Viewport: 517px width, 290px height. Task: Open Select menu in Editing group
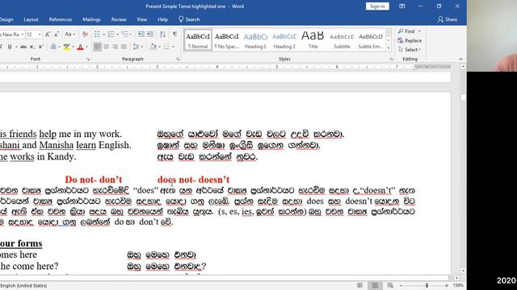point(410,50)
